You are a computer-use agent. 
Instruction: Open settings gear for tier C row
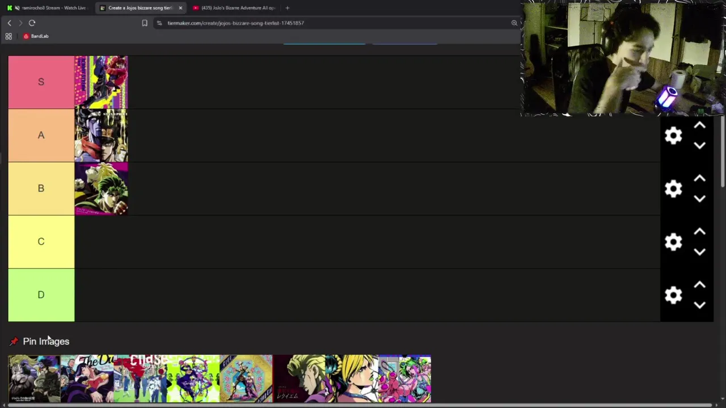[x=673, y=242]
